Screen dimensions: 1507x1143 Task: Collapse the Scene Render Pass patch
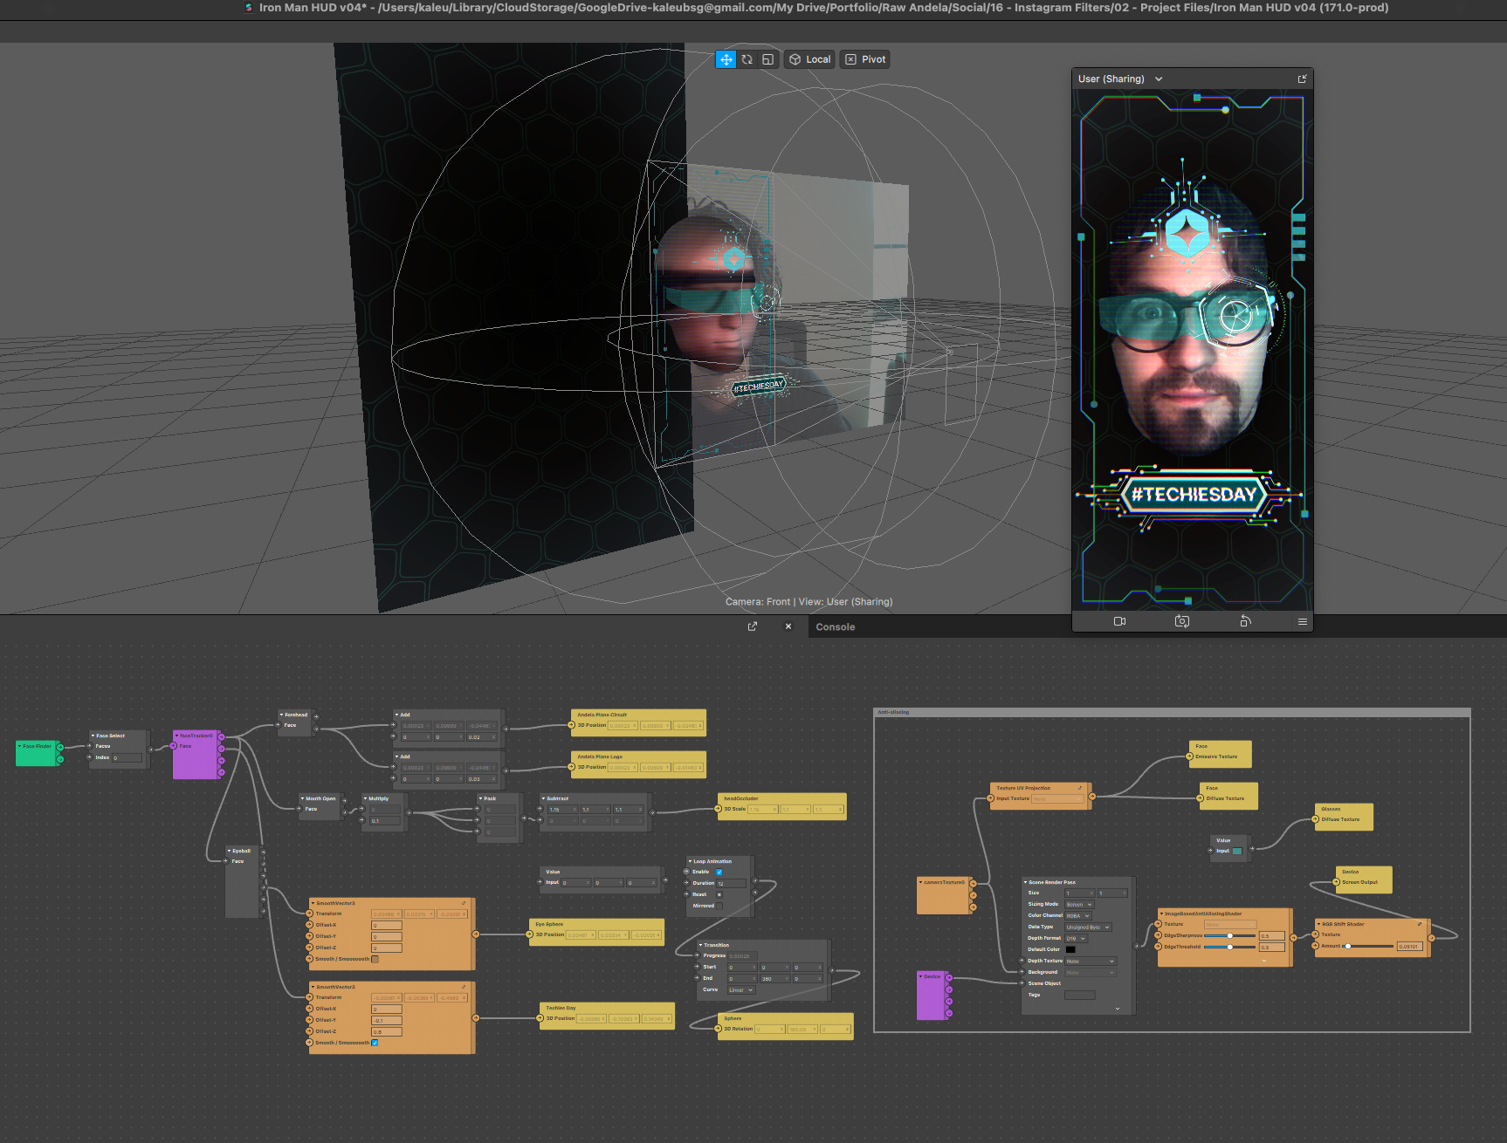click(x=1025, y=882)
